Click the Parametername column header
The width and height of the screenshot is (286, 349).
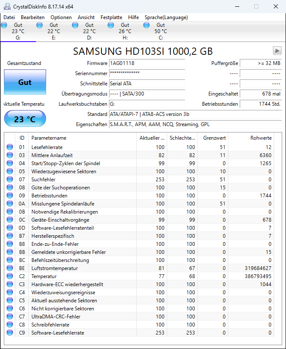pos(82,138)
